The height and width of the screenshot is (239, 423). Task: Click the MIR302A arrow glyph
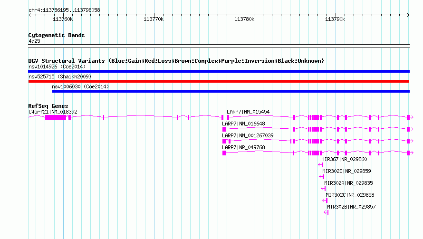324,188
